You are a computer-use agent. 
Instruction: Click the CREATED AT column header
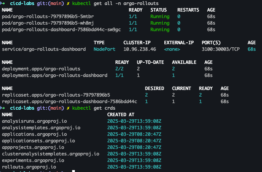[121, 115]
